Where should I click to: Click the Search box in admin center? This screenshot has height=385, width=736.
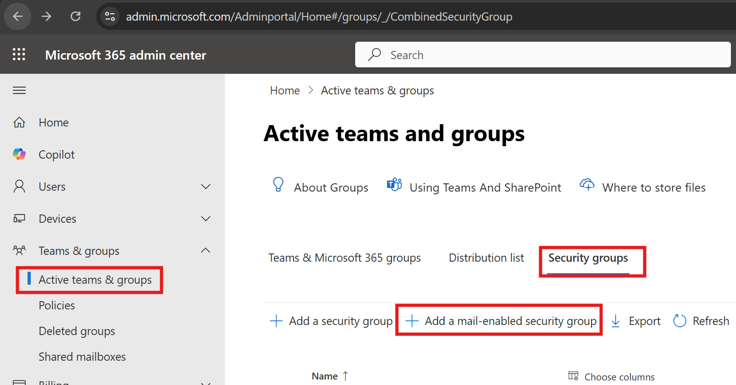pyautogui.click(x=543, y=55)
